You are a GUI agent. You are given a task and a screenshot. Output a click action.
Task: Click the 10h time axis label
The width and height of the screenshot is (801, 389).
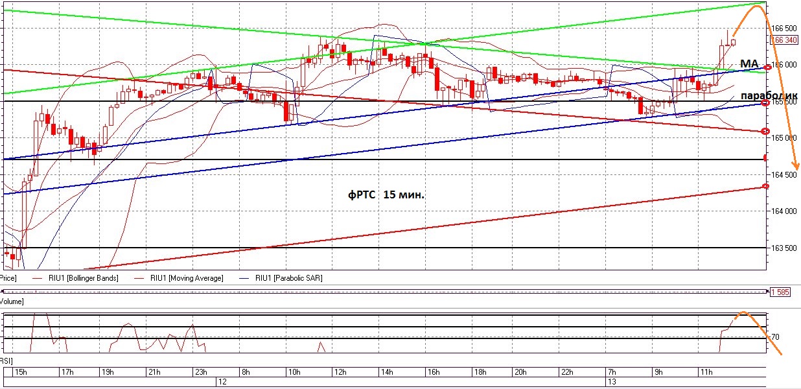click(294, 372)
